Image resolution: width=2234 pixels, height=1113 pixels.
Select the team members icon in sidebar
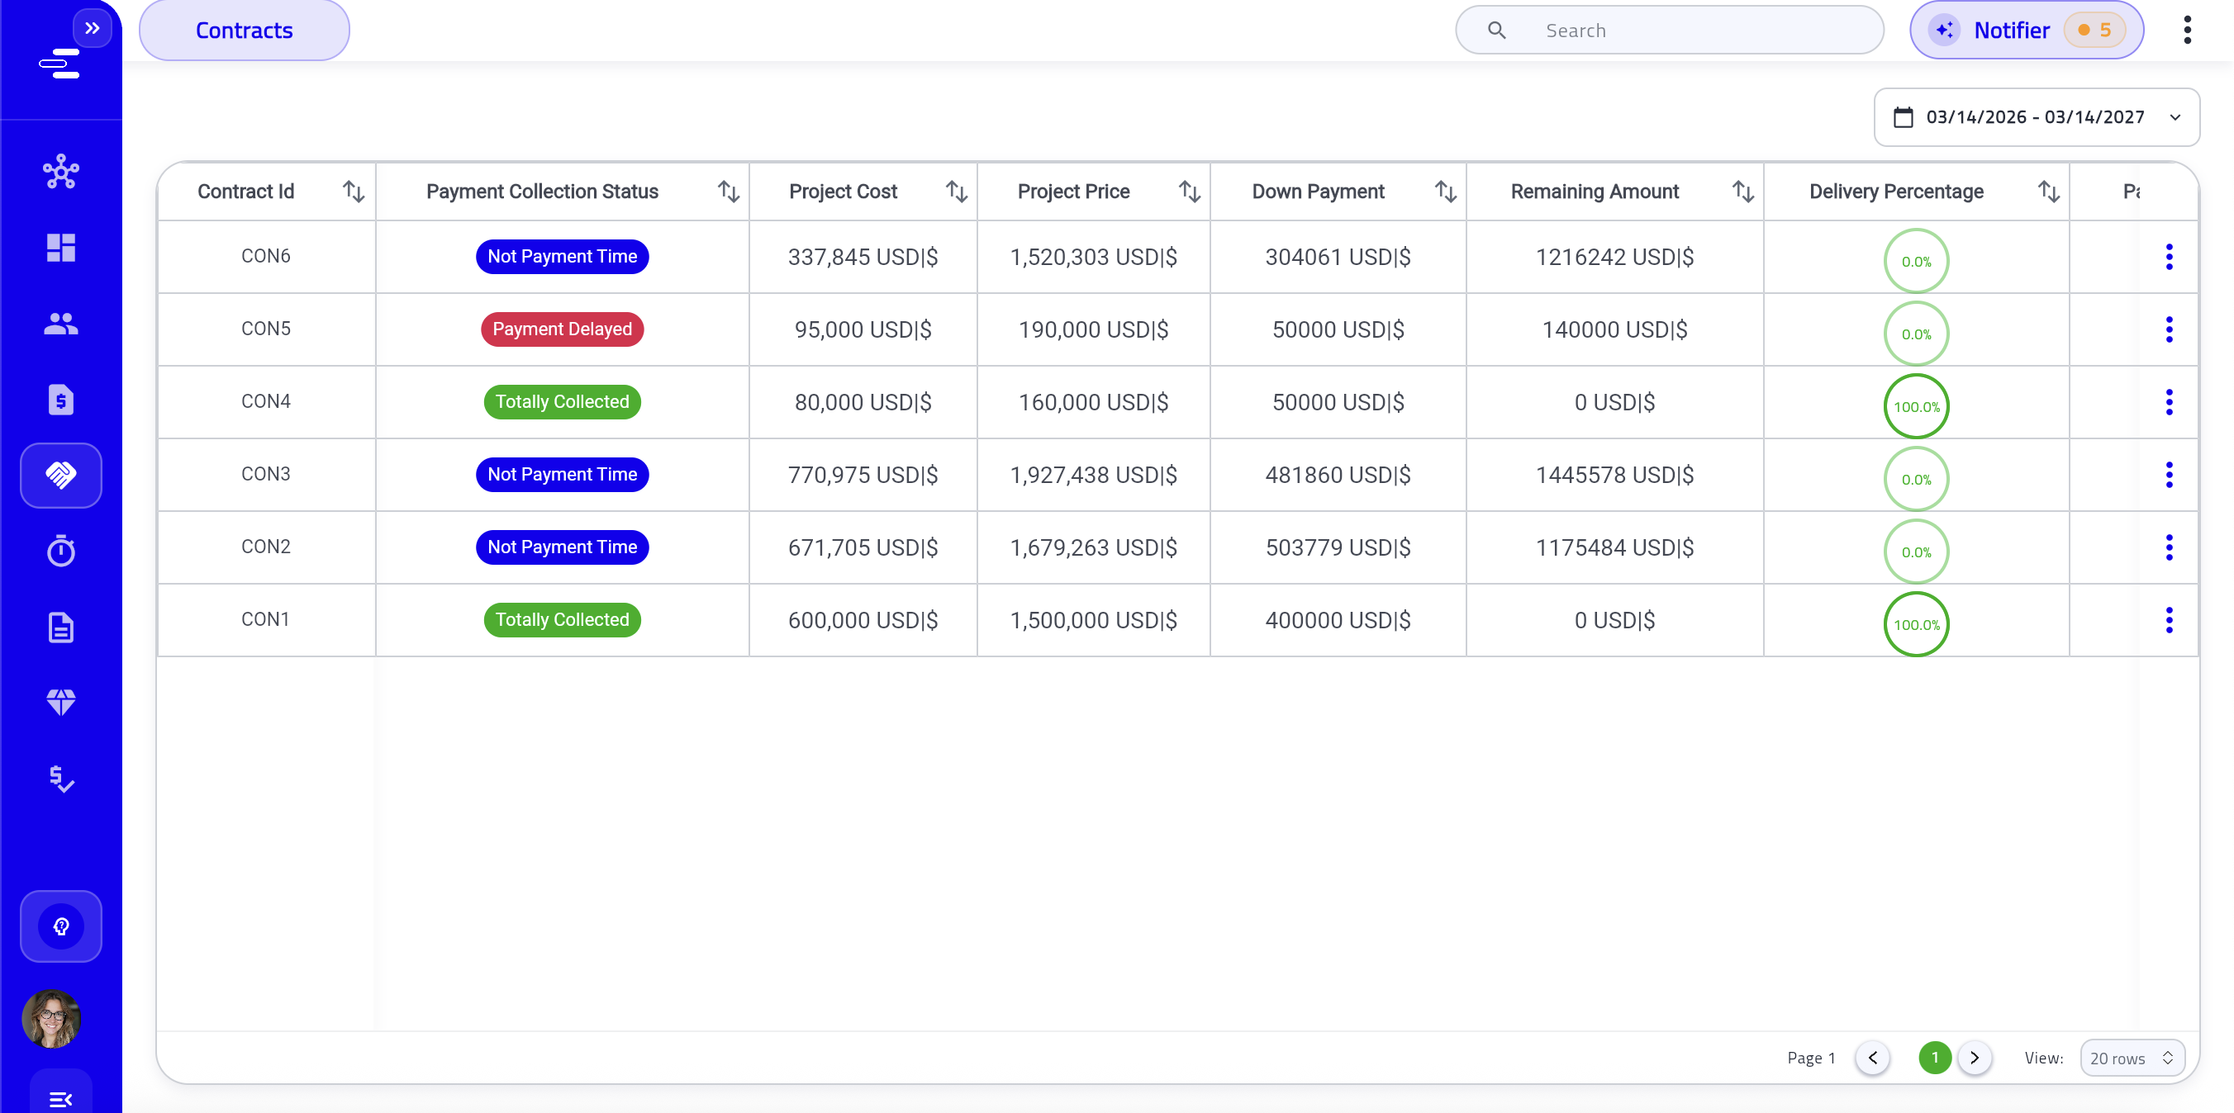point(60,324)
